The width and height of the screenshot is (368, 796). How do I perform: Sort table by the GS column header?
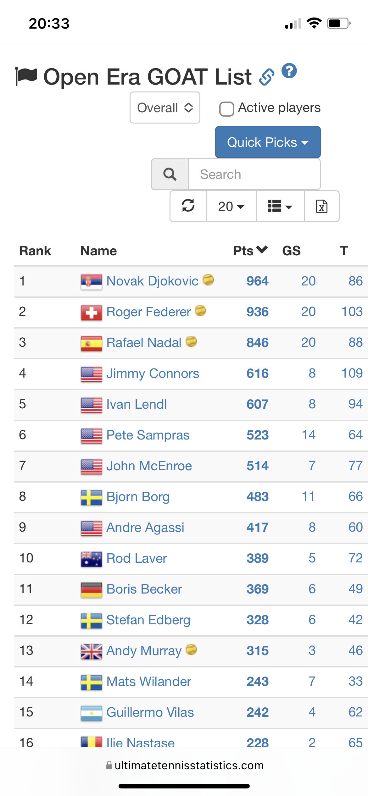point(291,251)
